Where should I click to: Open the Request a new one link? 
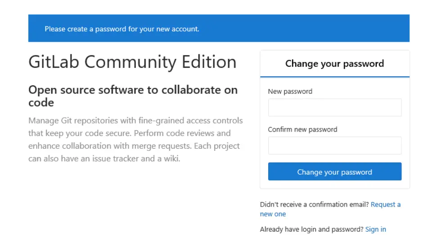pyautogui.click(x=386, y=205)
